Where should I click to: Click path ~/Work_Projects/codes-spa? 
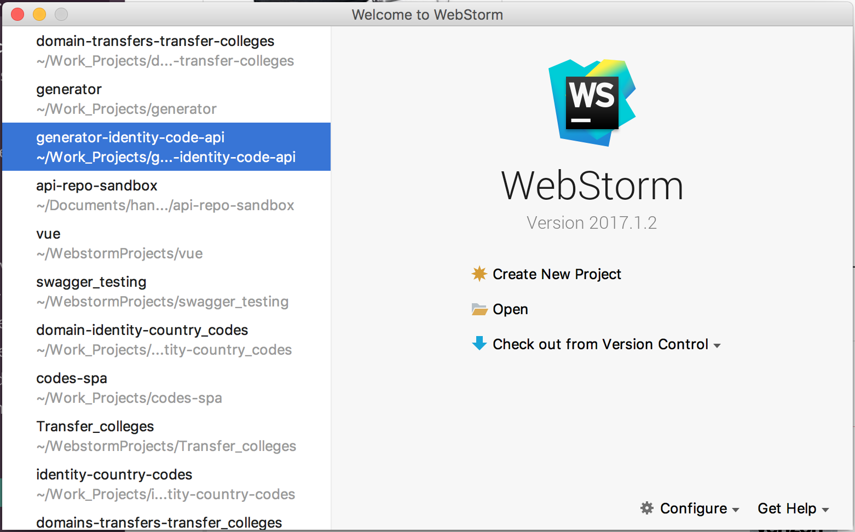point(129,398)
